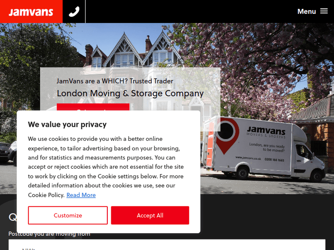Viewport: 334px width, 250px height.
Task: Click the WHICH? Trusted Trader tagline
Action: click(x=115, y=81)
